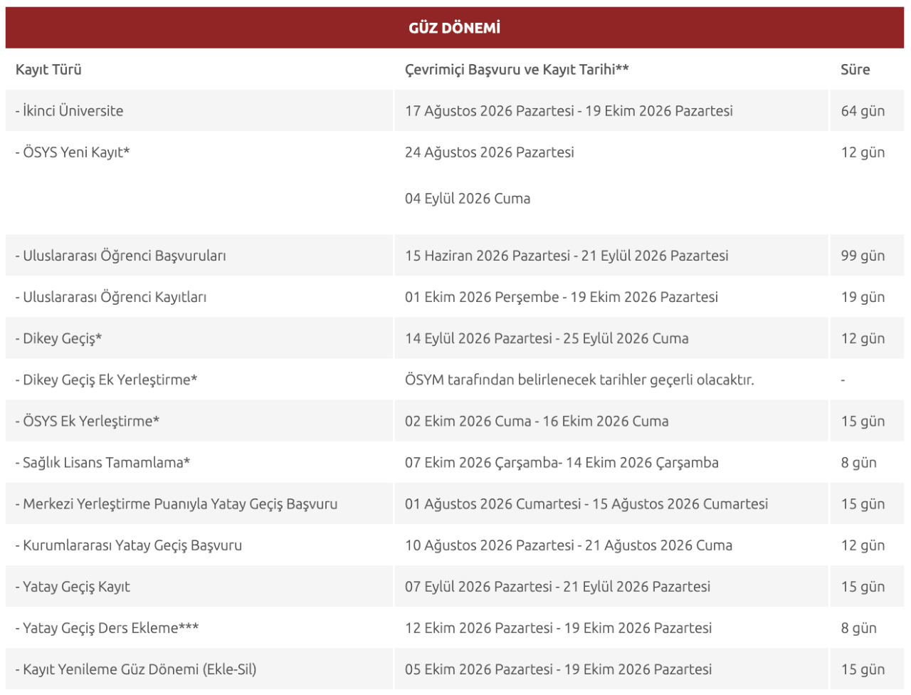
Task: Select "Uluslararası Öğrenci Başvuruları" row label
Action: (x=120, y=256)
